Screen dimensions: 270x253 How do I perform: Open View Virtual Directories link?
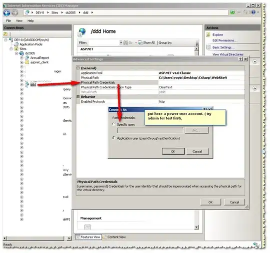tap(228, 54)
